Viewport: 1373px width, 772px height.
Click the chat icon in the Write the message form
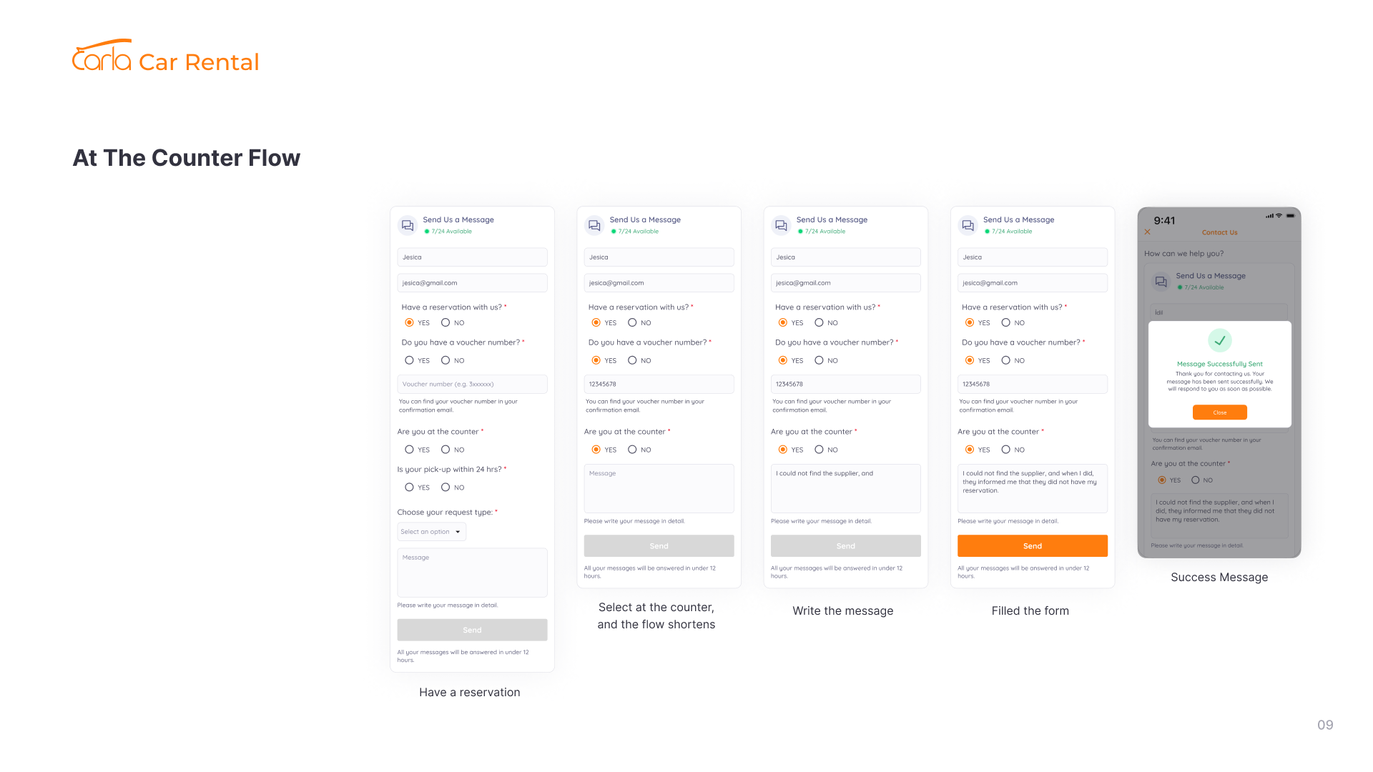(781, 226)
